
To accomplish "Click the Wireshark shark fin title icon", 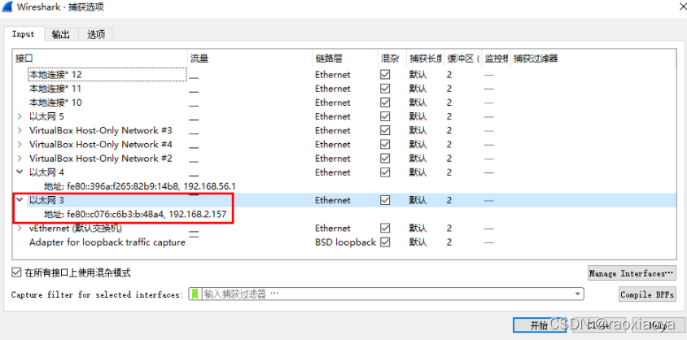I will [8, 7].
